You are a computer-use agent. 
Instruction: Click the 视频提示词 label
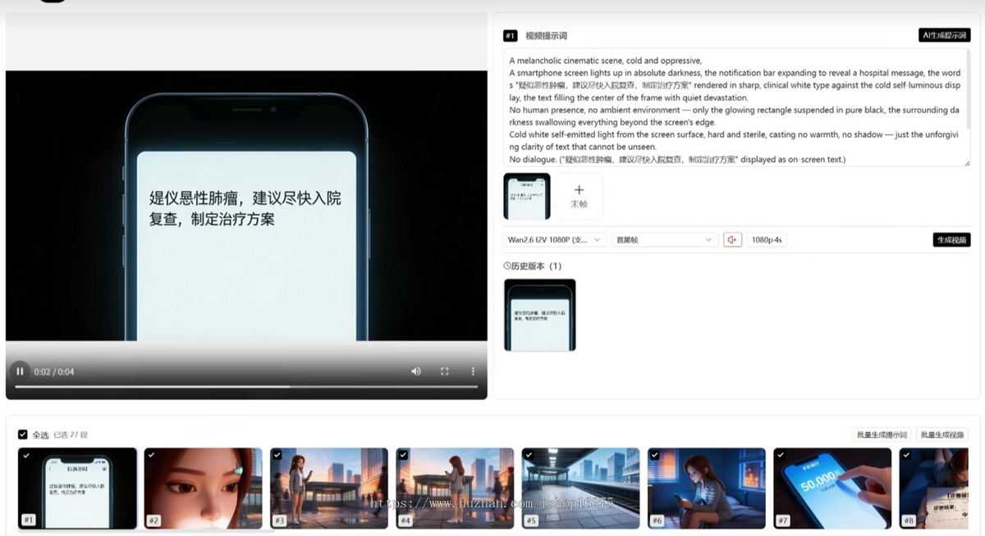click(546, 36)
